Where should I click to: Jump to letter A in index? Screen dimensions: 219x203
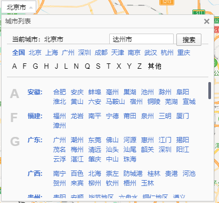coord(14,66)
